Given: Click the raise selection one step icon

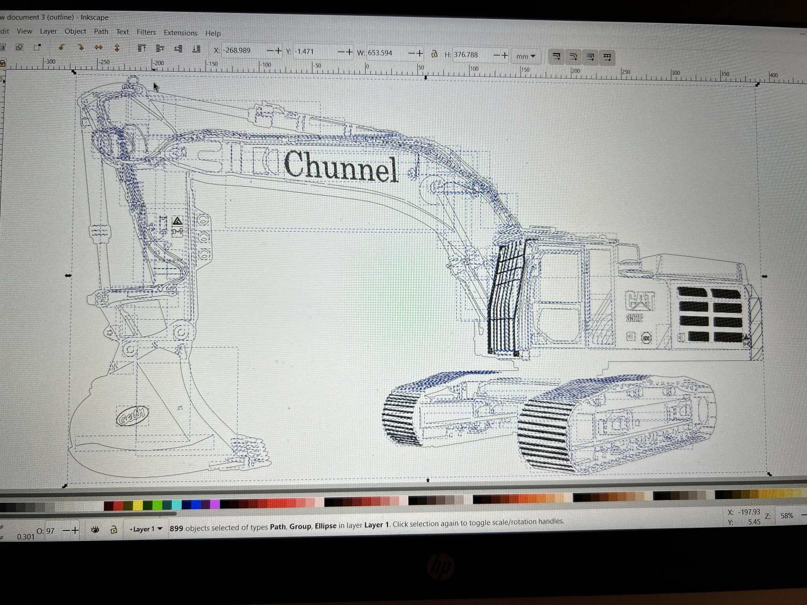Looking at the screenshot, I should [x=160, y=48].
